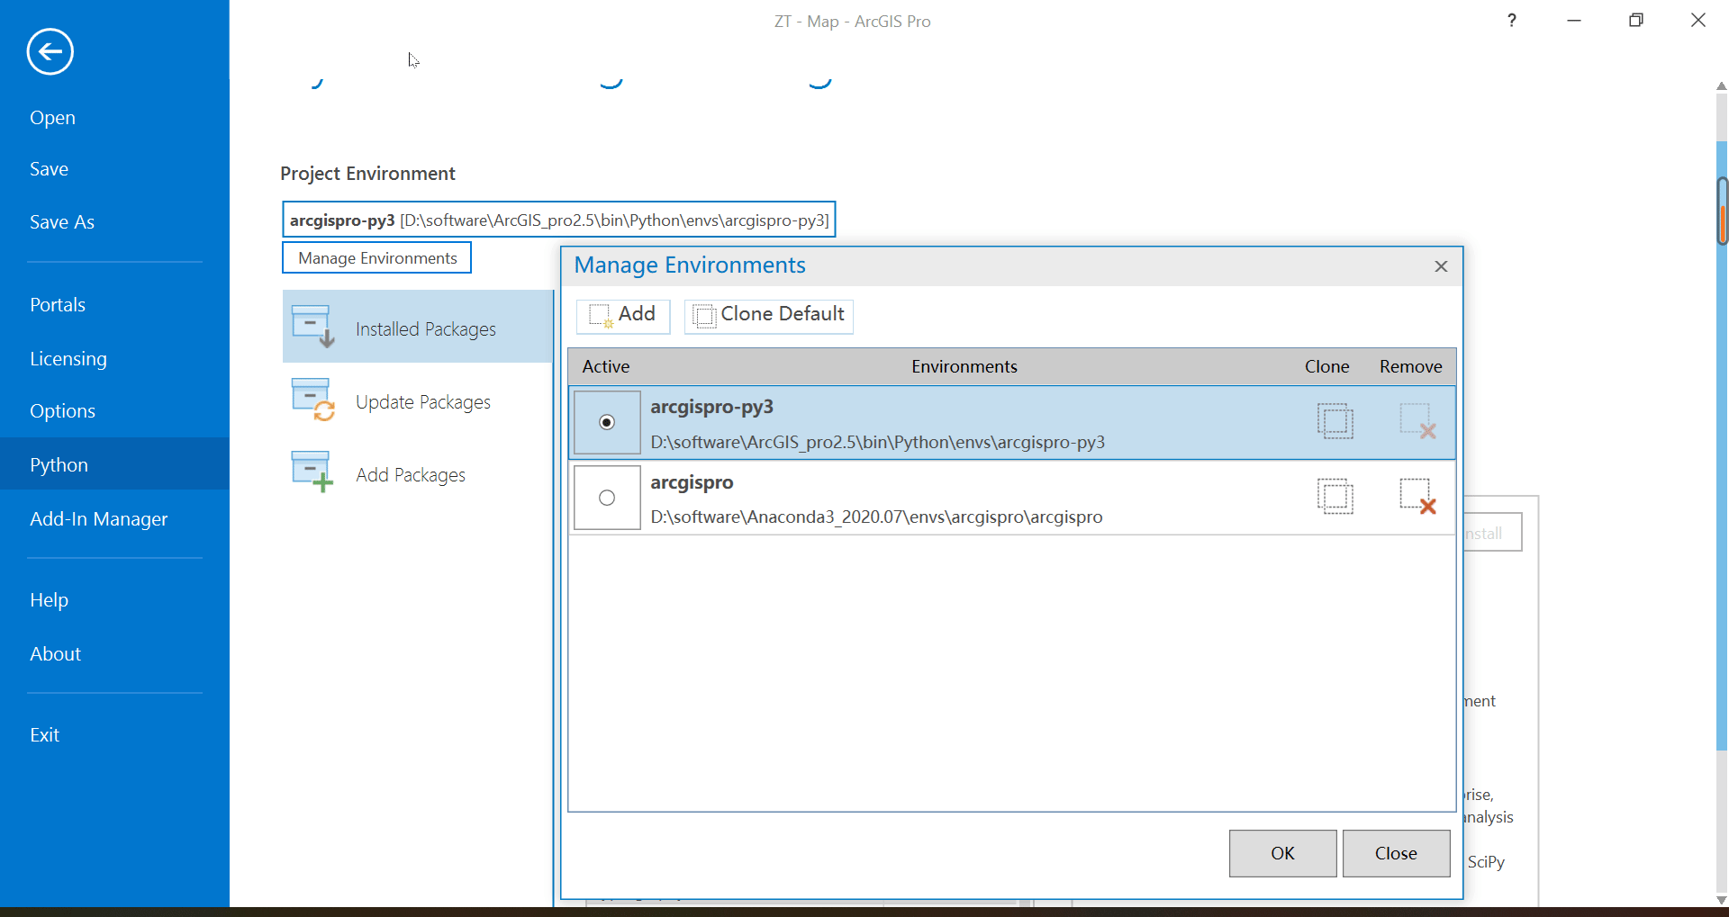1729x917 pixels.
Task: Click the arcgispro-py3 environment name
Action: (x=712, y=407)
